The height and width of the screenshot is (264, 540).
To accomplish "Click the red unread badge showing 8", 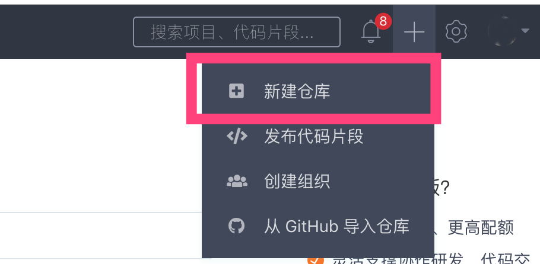I will click(x=383, y=22).
